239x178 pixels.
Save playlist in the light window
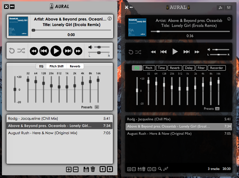click(x=86, y=169)
